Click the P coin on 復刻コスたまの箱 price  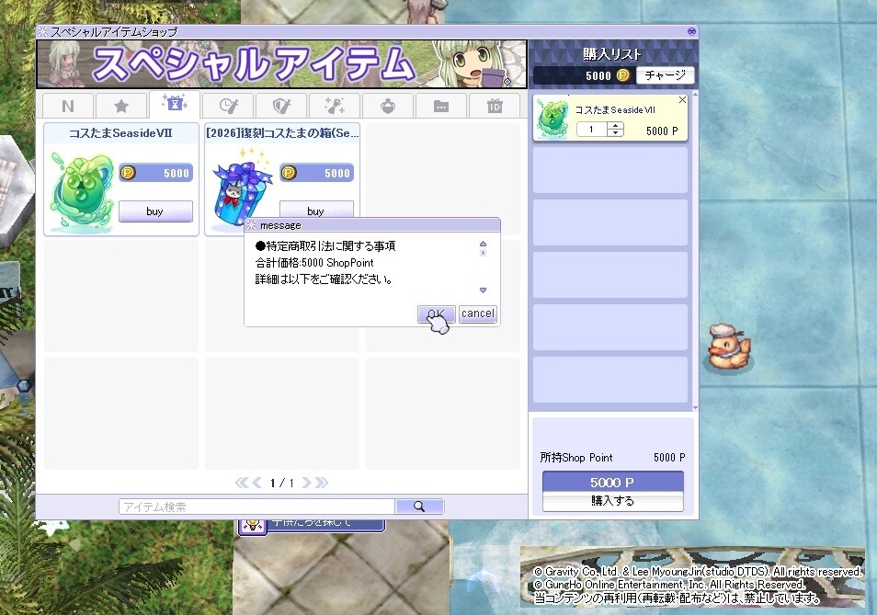[x=288, y=173]
